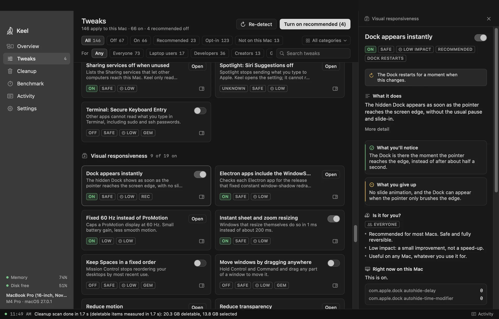This screenshot has height=319, width=499.
Task: Open detail panel icon for Terminal: Secure Keyboard Entry
Action: [202, 133]
